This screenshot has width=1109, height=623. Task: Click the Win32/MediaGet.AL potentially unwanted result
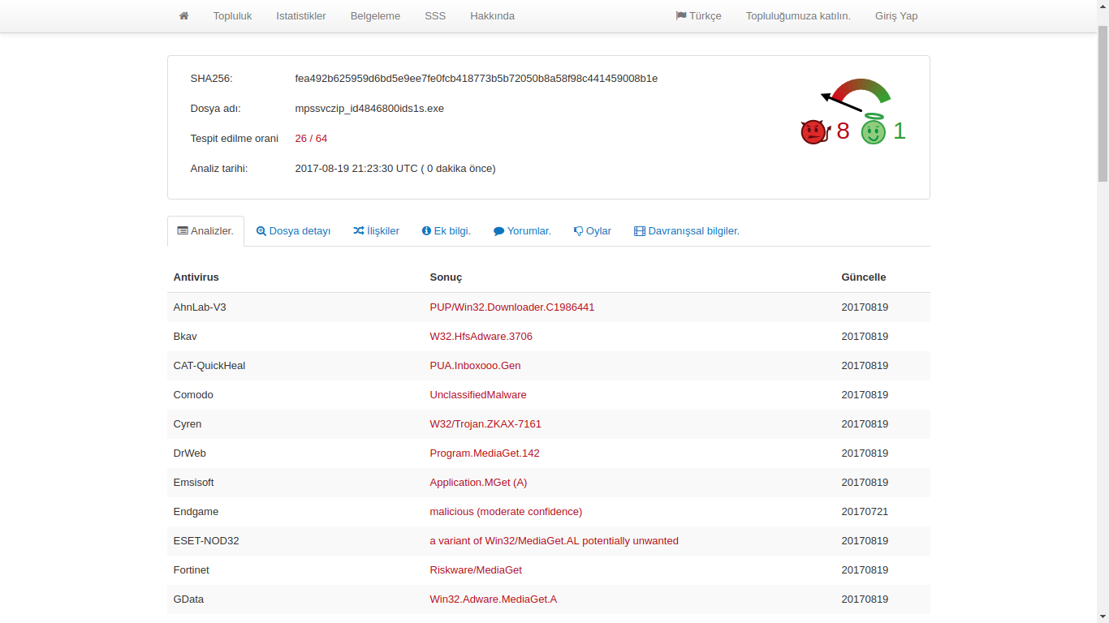[554, 541]
